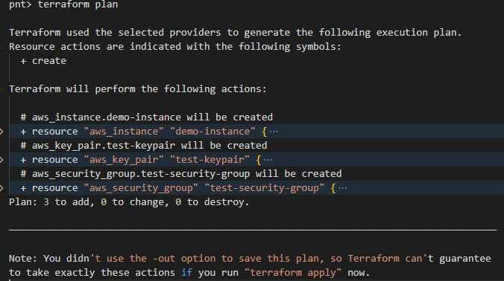Click the plus symbol before aws_key_pair resource
Image resolution: width=504 pixels, height=281 pixels.
[x=23, y=160]
